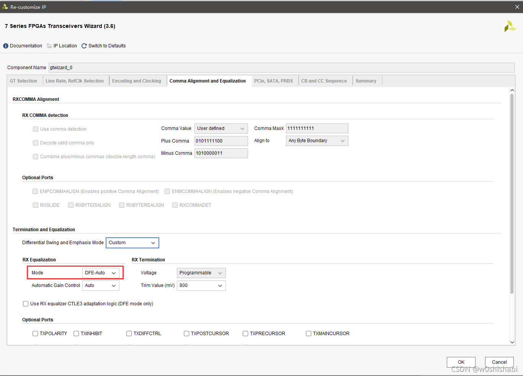Open the Summary tab

coord(366,81)
